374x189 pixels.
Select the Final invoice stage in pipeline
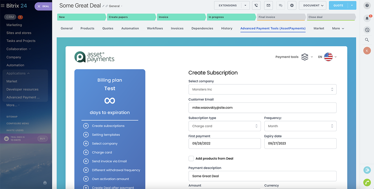[280, 17]
